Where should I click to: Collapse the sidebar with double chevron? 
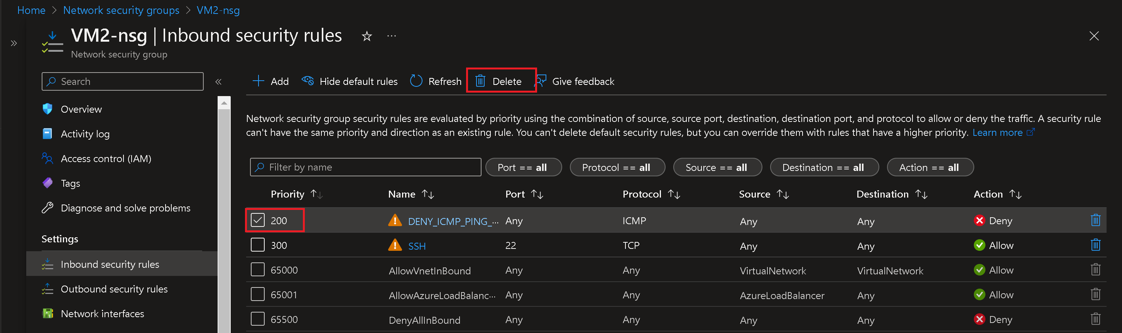(219, 81)
